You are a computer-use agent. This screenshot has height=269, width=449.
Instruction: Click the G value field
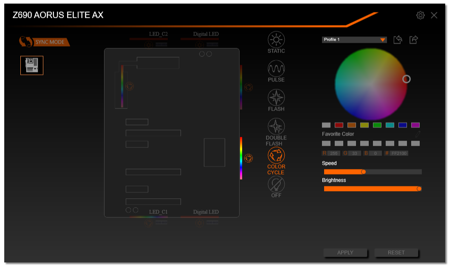355,153
